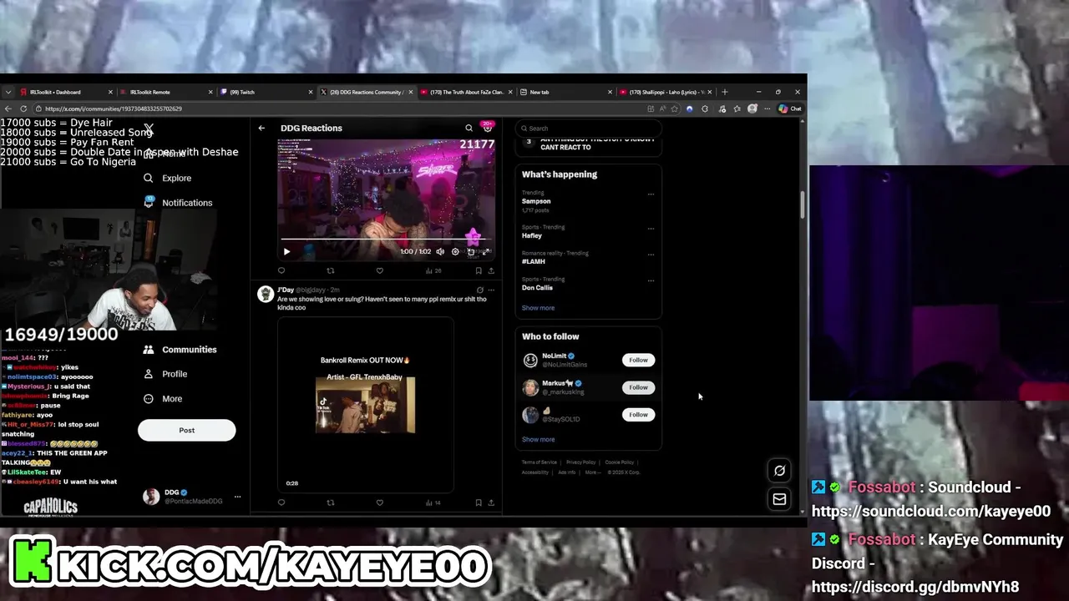Bookmark J'Day's post
Viewport: 1069px width, 601px height.
(x=479, y=503)
